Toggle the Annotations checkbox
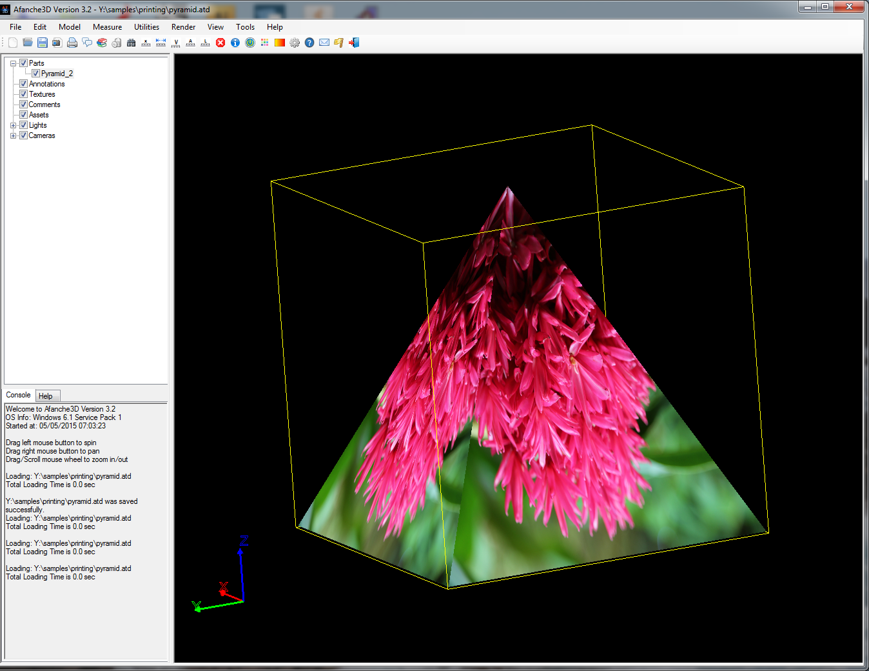 click(x=24, y=84)
